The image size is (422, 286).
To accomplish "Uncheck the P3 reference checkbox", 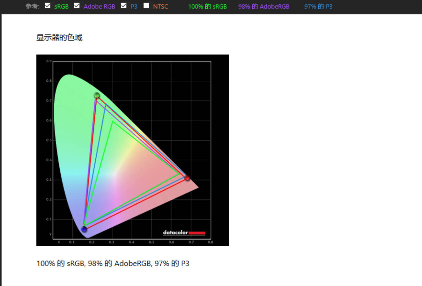I will click(x=124, y=6).
